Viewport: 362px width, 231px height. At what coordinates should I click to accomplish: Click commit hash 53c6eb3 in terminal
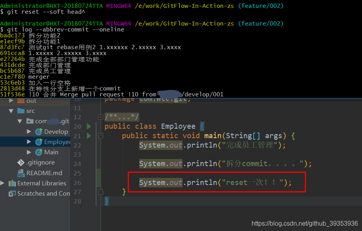pyautogui.click(x=12, y=83)
